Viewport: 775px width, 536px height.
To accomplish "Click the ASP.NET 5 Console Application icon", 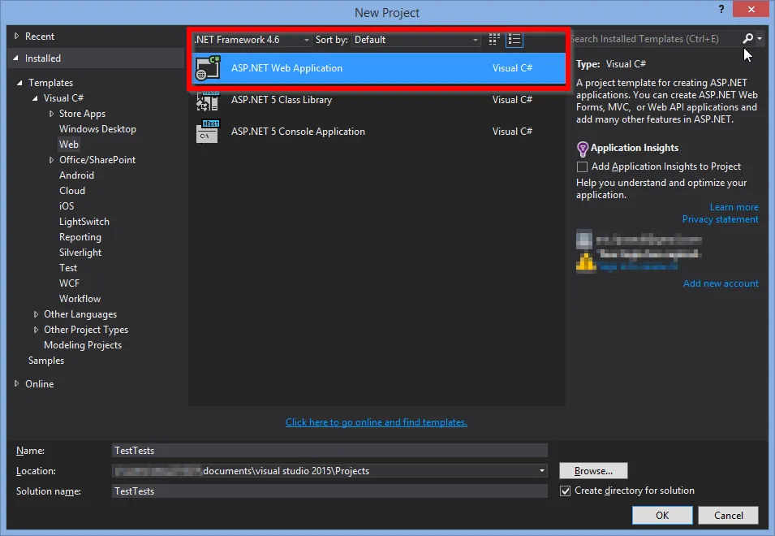I will (208, 132).
